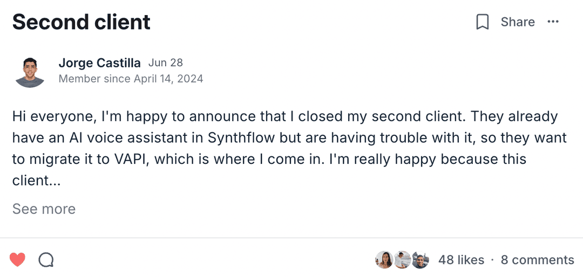The width and height of the screenshot is (583, 277).
Task: Click the comment bubble icon
Action: click(x=46, y=260)
